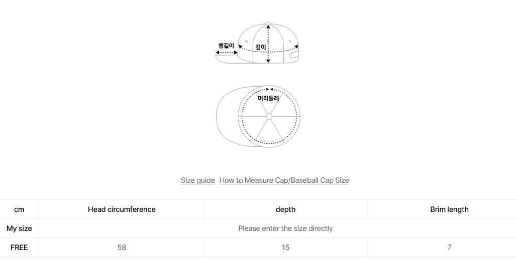Select the My size row label
This screenshot has height=260, width=516.
[x=19, y=228]
